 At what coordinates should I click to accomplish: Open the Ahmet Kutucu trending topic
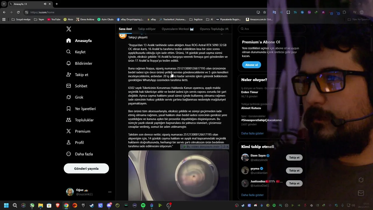point(251,108)
